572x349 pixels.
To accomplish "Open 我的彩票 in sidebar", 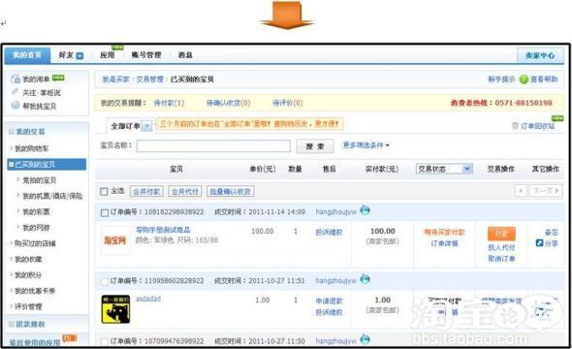I will tap(36, 211).
